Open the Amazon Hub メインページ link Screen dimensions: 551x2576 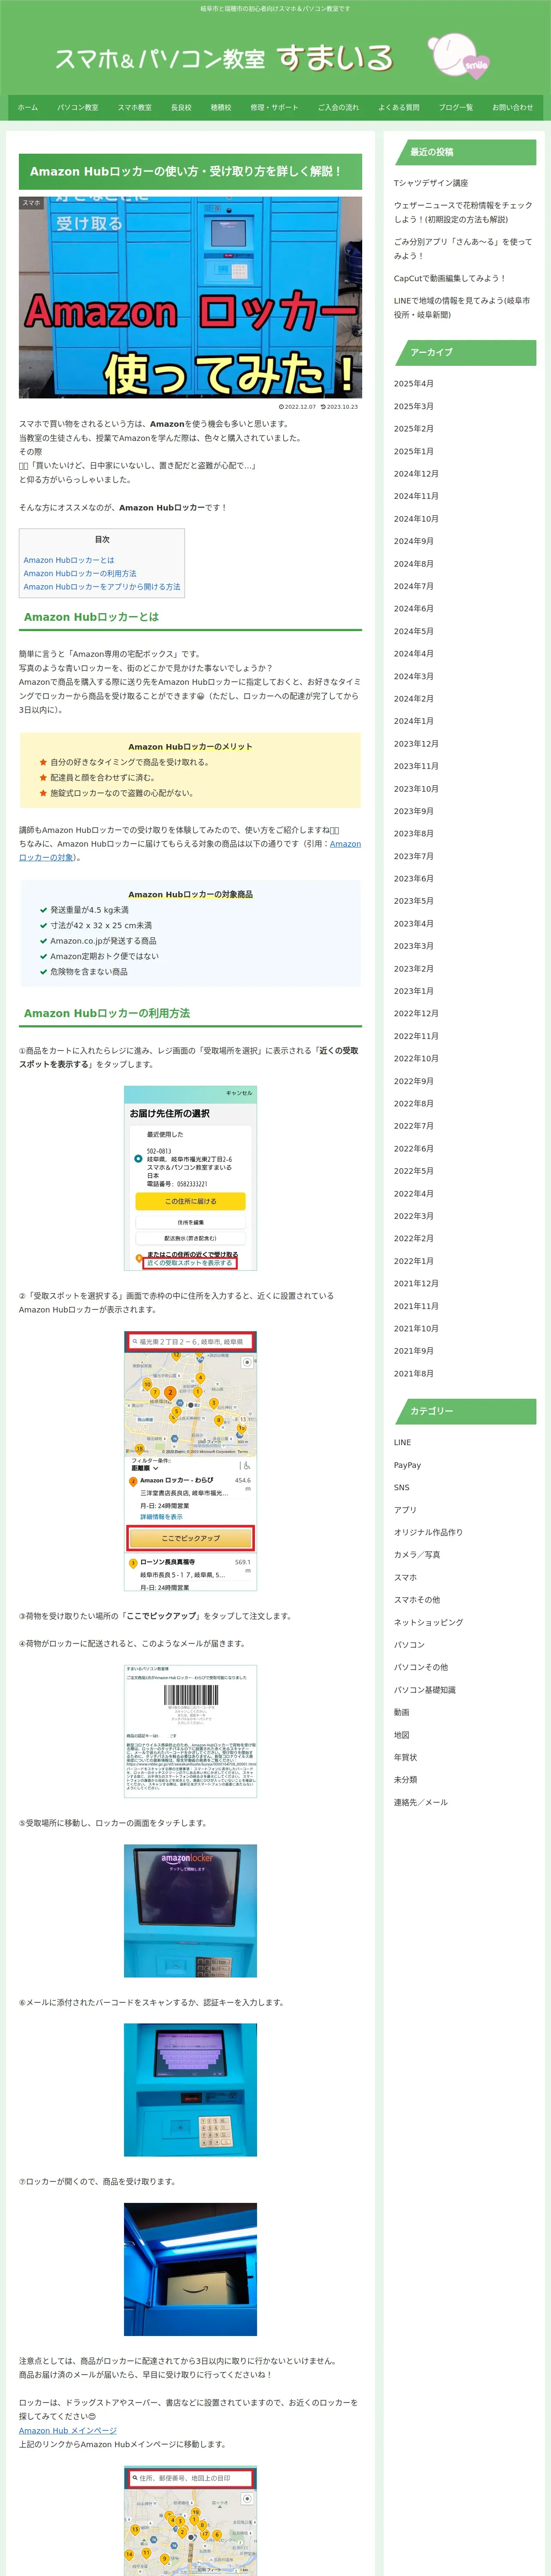(x=68, y=2430)
